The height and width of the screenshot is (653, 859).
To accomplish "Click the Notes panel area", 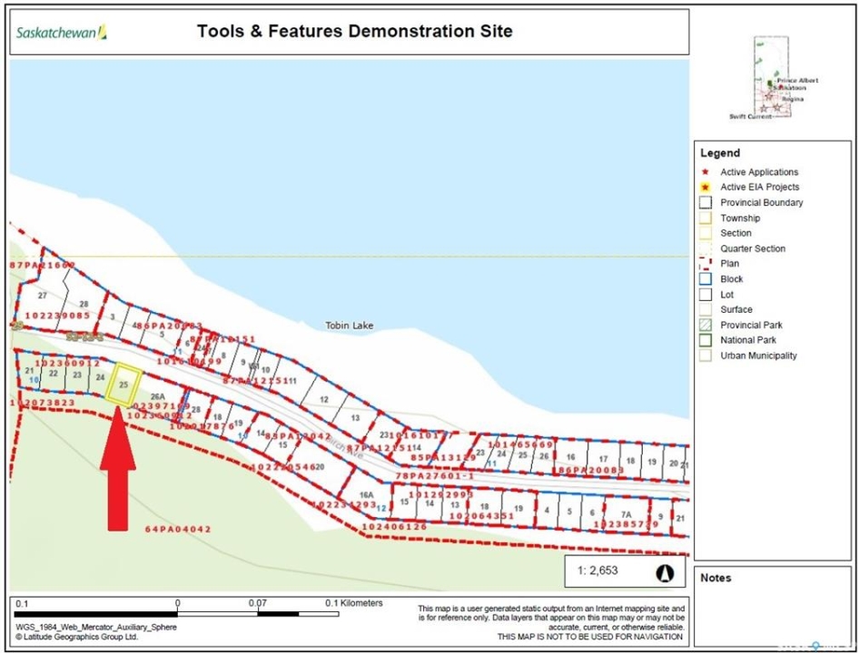I will point(772,607).
